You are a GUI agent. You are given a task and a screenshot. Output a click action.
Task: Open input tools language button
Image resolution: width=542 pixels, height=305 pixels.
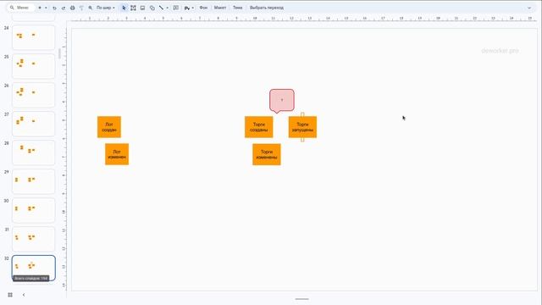pos(187,8)
